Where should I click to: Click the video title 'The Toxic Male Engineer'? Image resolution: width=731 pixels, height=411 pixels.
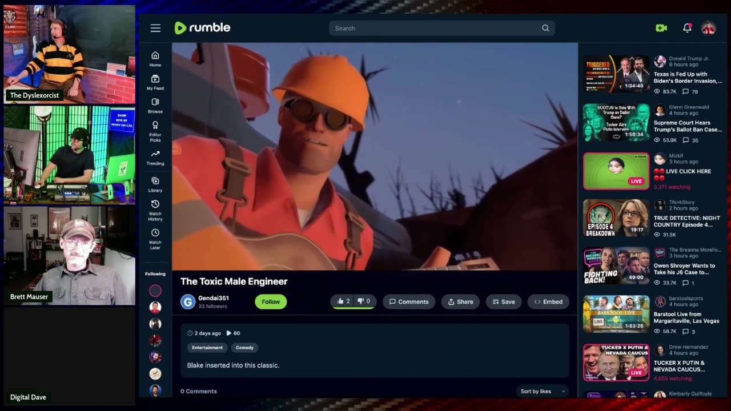[x=234, y=281]
